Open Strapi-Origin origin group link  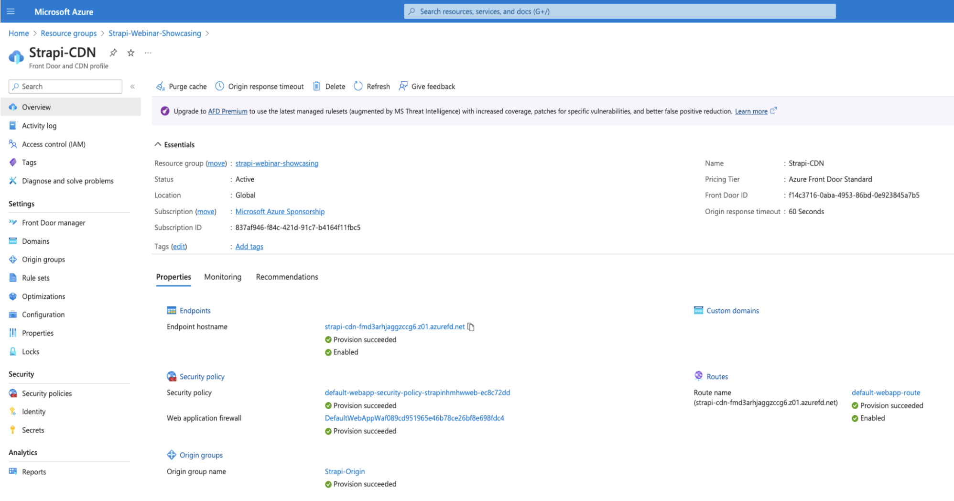tap(345, 472)
